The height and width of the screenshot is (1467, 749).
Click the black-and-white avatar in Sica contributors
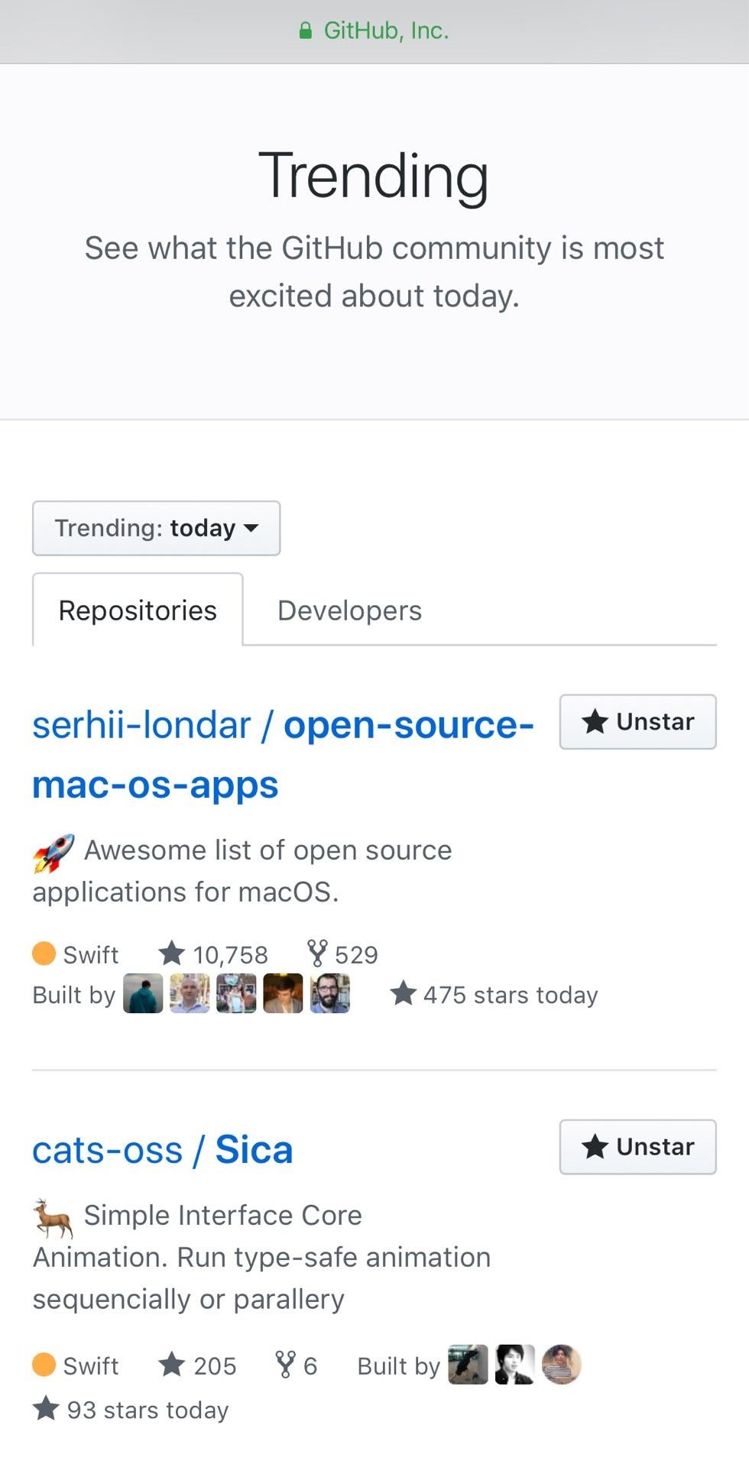(515, 1365)
